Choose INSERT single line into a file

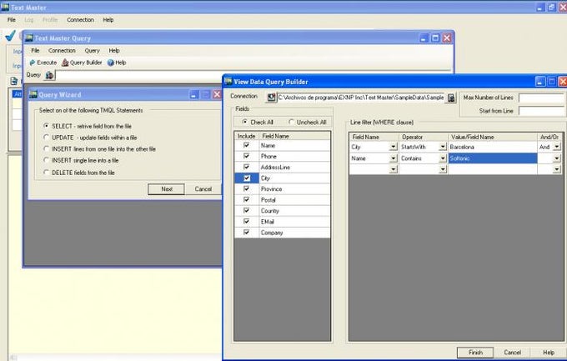46,160
